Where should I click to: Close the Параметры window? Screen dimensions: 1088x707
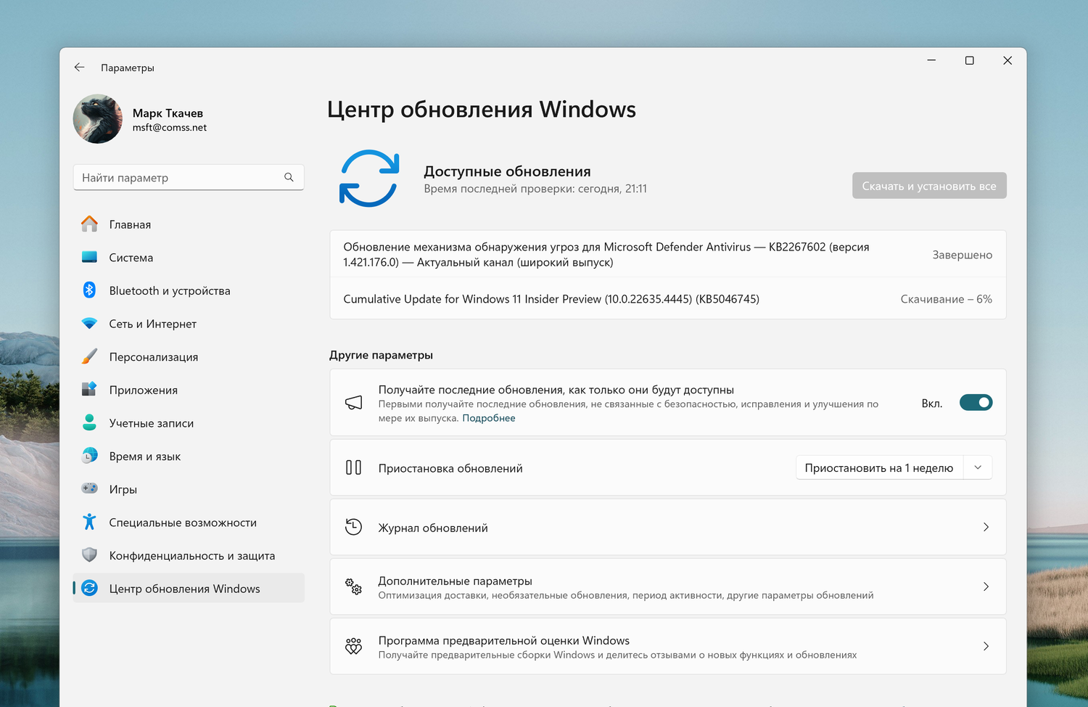(x=1007, y=60)
